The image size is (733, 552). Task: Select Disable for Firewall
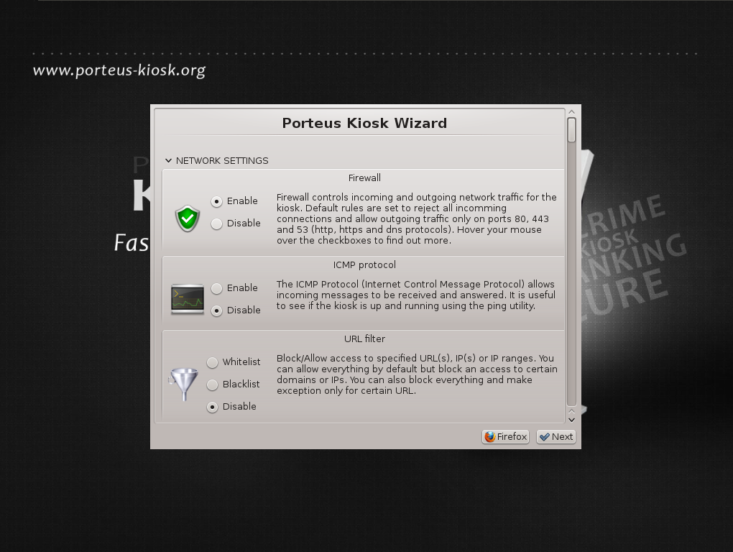216,224
